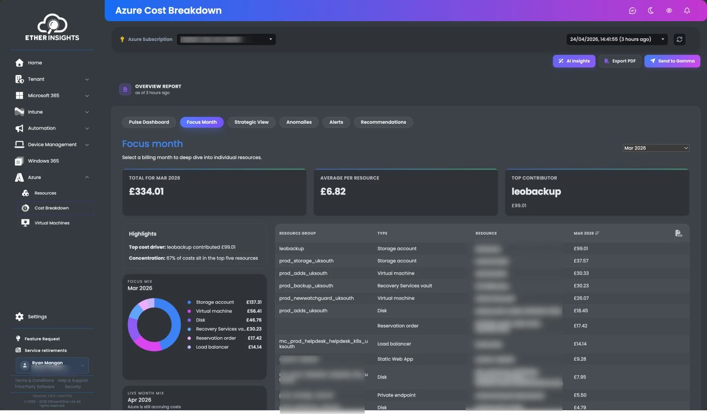
Task: Click the Type column header
Action: point(382,233)
